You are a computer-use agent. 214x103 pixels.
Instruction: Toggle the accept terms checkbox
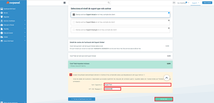(x=71, y=75)
